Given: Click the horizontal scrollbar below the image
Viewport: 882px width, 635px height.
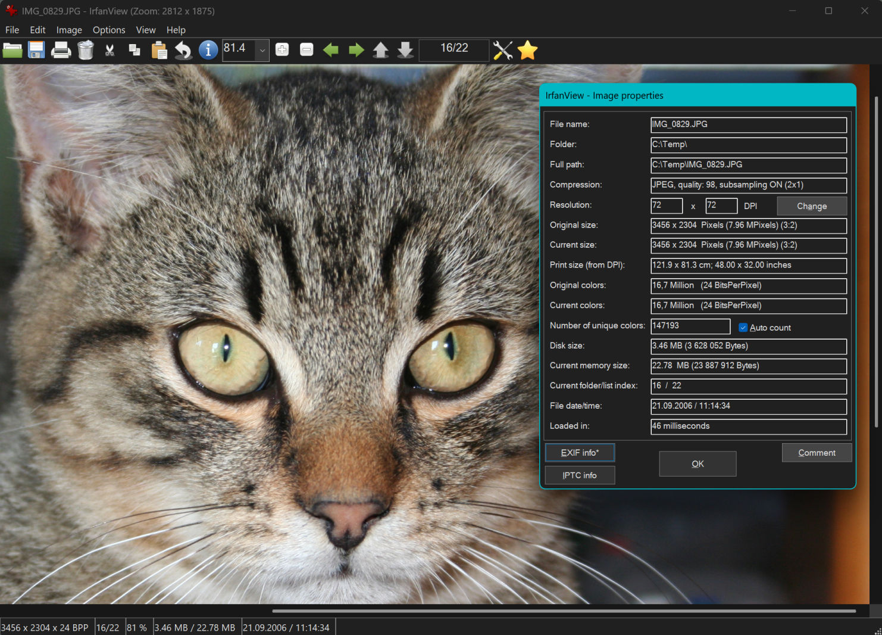Looking at the screenshot, I should pos(564,611).
